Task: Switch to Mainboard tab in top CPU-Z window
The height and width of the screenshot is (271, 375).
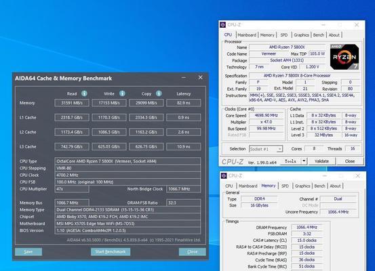Action: (x=247, y=35)
